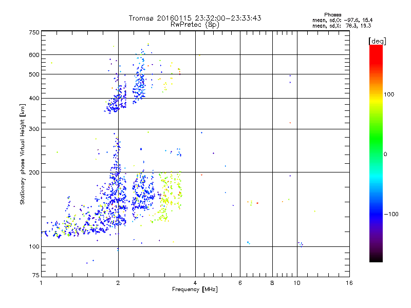
Task: Click the '0' colorbar tick label
Action: 385,155
